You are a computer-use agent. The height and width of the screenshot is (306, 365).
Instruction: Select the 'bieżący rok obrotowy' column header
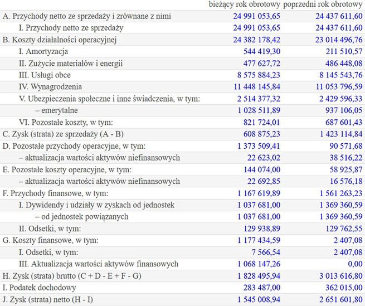(x=245, y=4)
